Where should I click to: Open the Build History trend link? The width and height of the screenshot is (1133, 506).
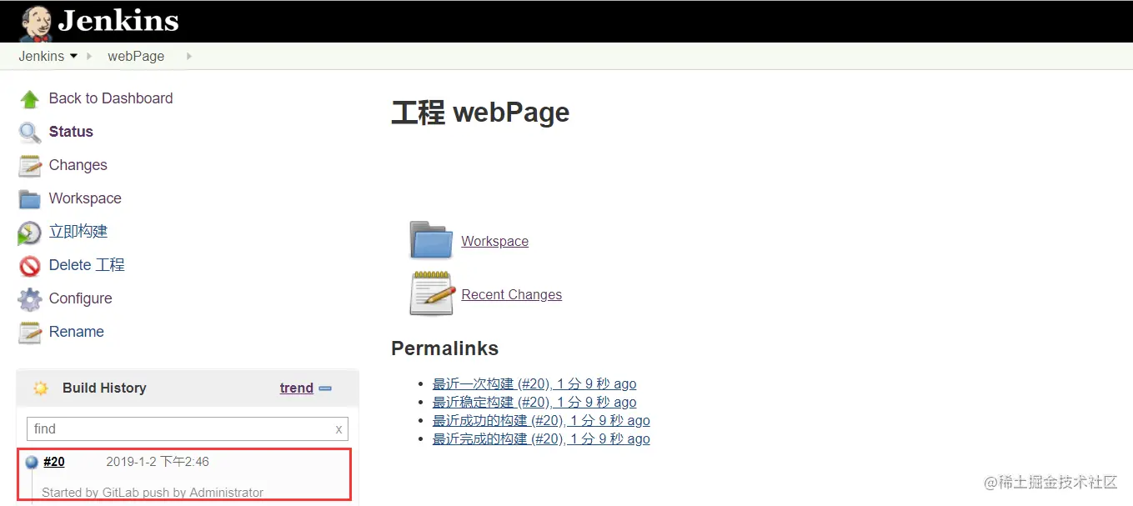(297, 388)
